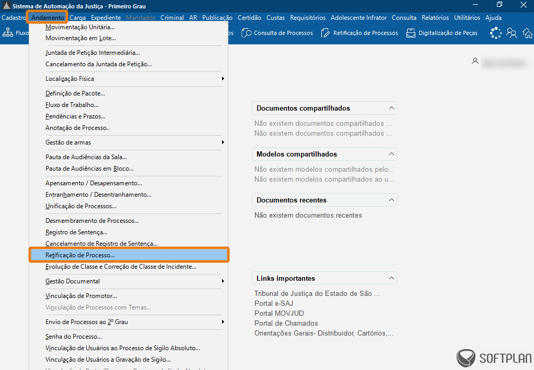This screenshot has width=534, height=370.
Task: Open the Cadastro menu
Action: [x=14, y=18]
